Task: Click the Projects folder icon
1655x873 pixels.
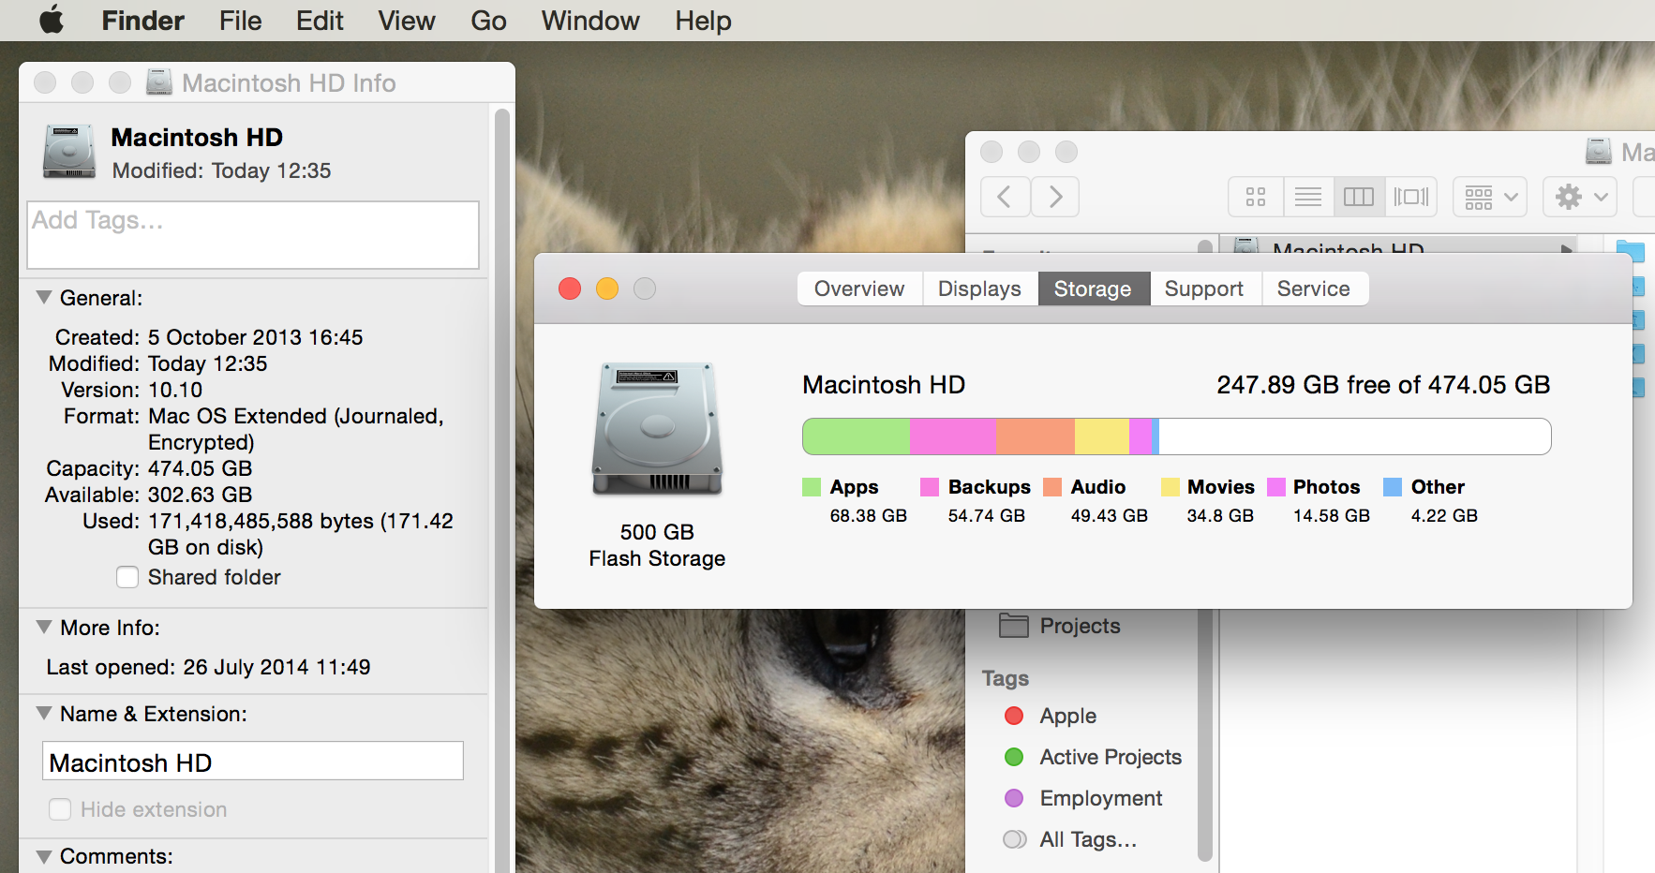Action: (x=1014, y=625)
